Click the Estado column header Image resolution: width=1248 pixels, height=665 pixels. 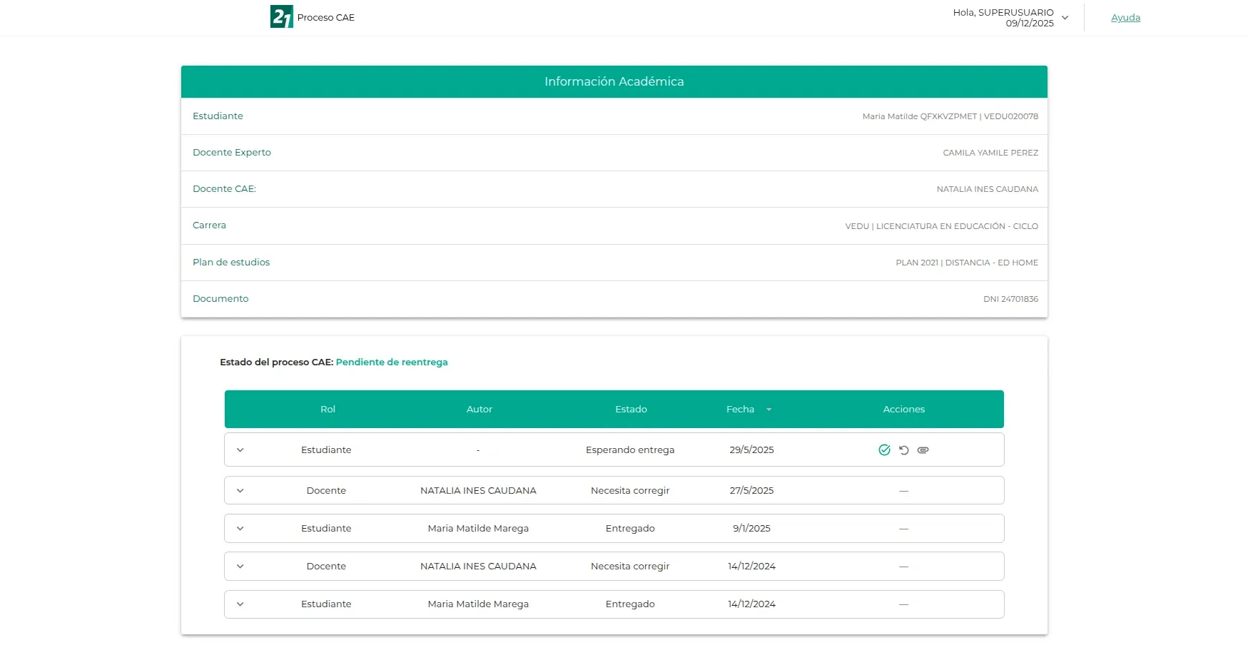[630, 410]
